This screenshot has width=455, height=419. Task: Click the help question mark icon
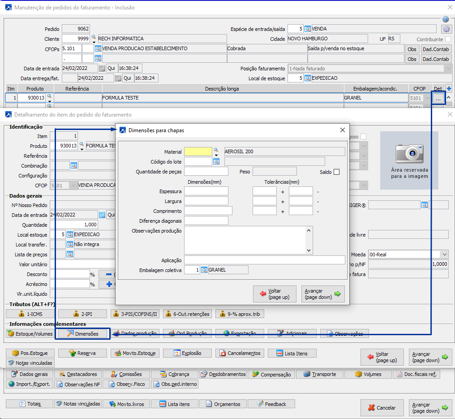coord(445,19)
